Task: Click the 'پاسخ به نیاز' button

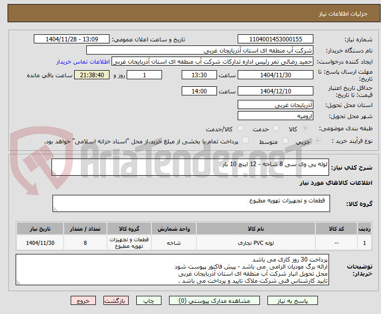Action: tap(293, 301)
